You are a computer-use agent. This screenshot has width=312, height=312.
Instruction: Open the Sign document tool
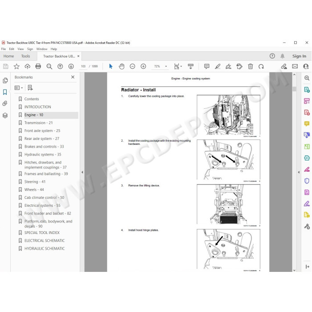click(x=228, y=66)
